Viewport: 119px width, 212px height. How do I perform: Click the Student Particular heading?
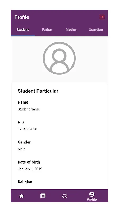click(x=38, y=91)
